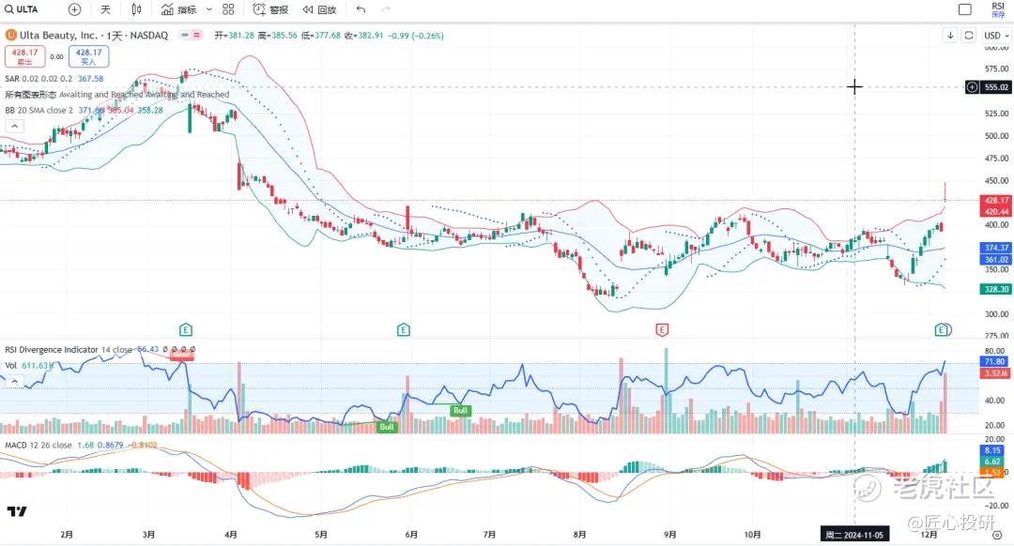This screenshot has height=546, width=1014.
Task: Click the 428.17 卖出 sell button
Action: point(24,57)
